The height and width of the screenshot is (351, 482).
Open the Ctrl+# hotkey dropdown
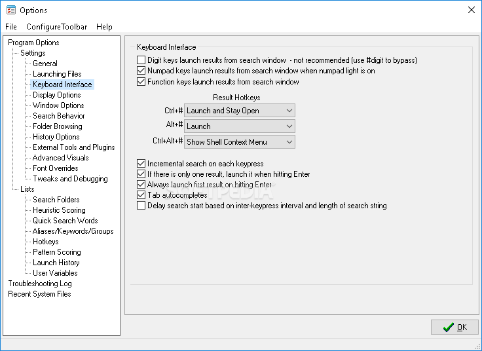(240, 111)
